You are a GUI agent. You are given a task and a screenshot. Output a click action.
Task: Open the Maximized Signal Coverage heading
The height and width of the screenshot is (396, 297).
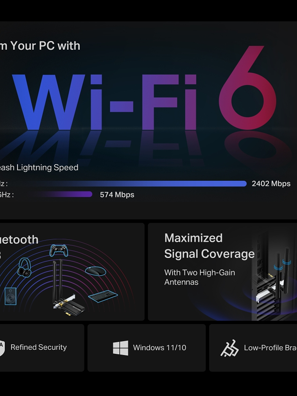[x=209, y=246]
